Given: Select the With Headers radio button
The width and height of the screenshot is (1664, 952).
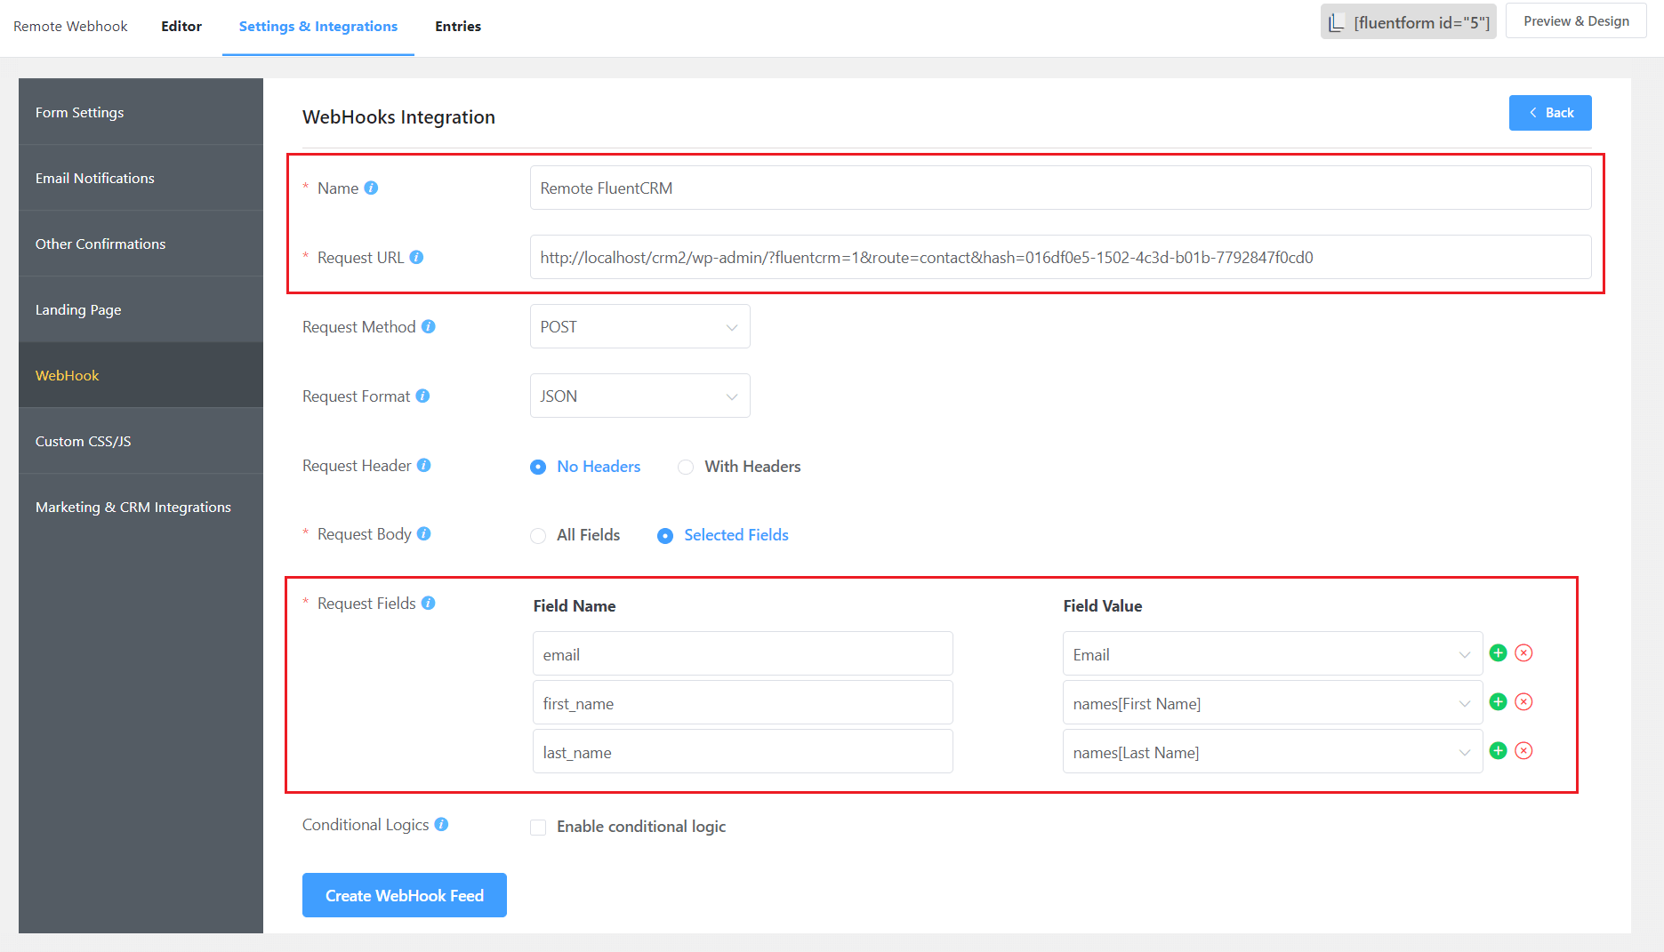Looking at the screenshot, I should 686,467.
